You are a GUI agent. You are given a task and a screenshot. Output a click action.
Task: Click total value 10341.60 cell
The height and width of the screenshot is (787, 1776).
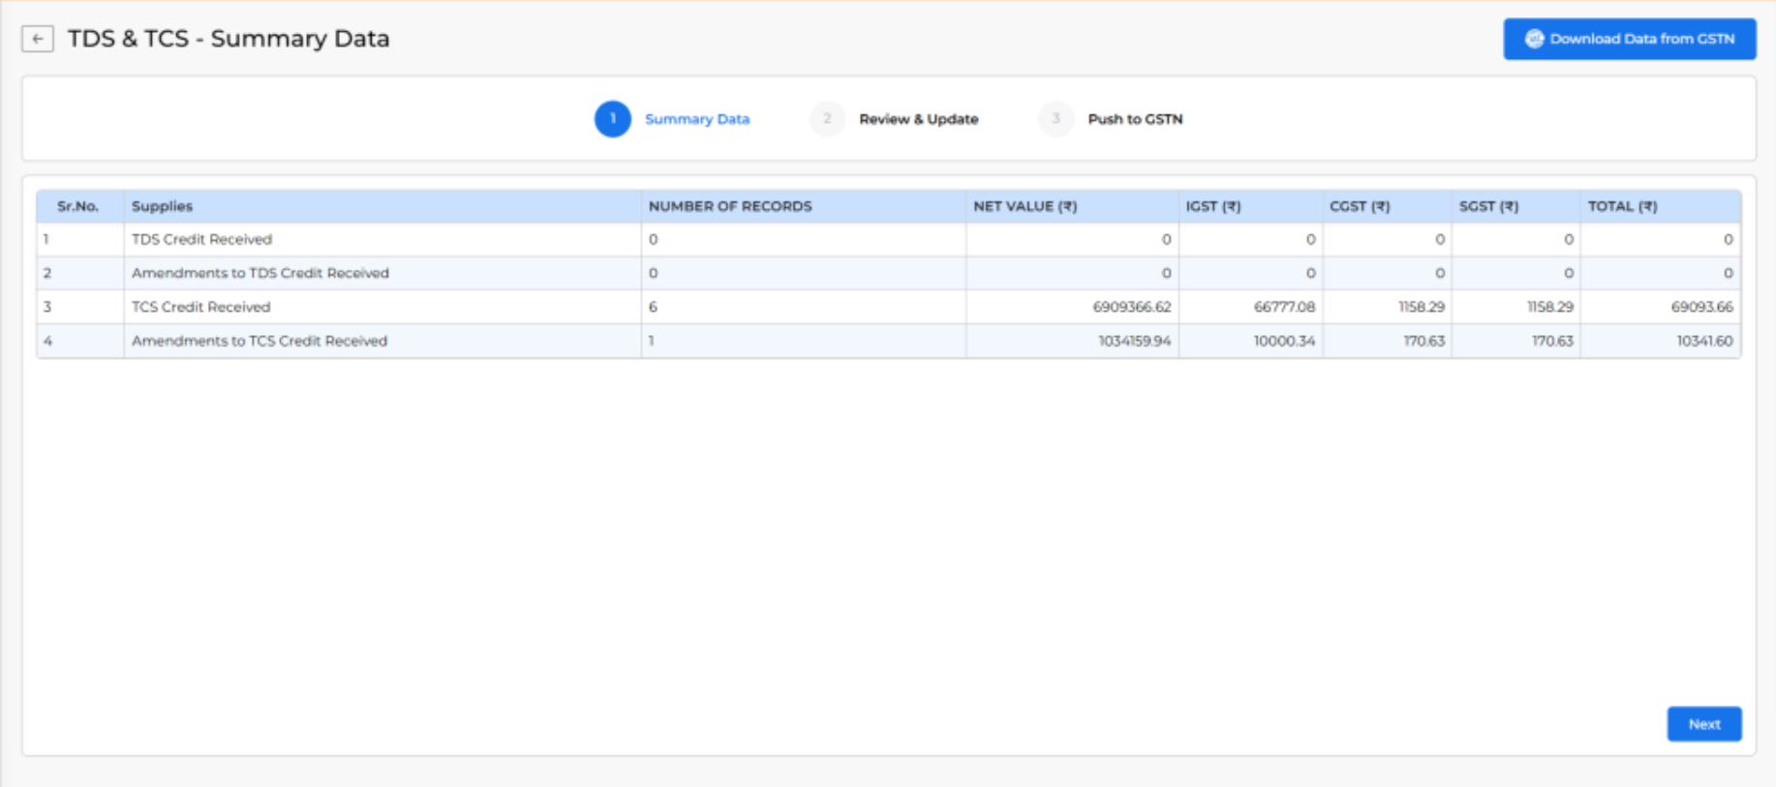pos(1661,341)
